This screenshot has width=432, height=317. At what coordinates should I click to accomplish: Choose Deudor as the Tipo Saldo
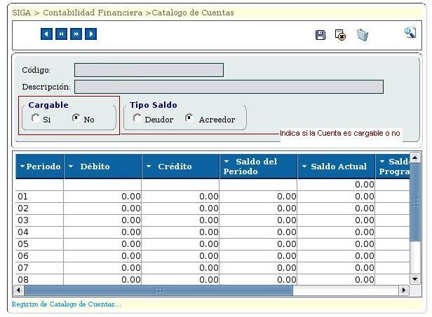point(137,119)
